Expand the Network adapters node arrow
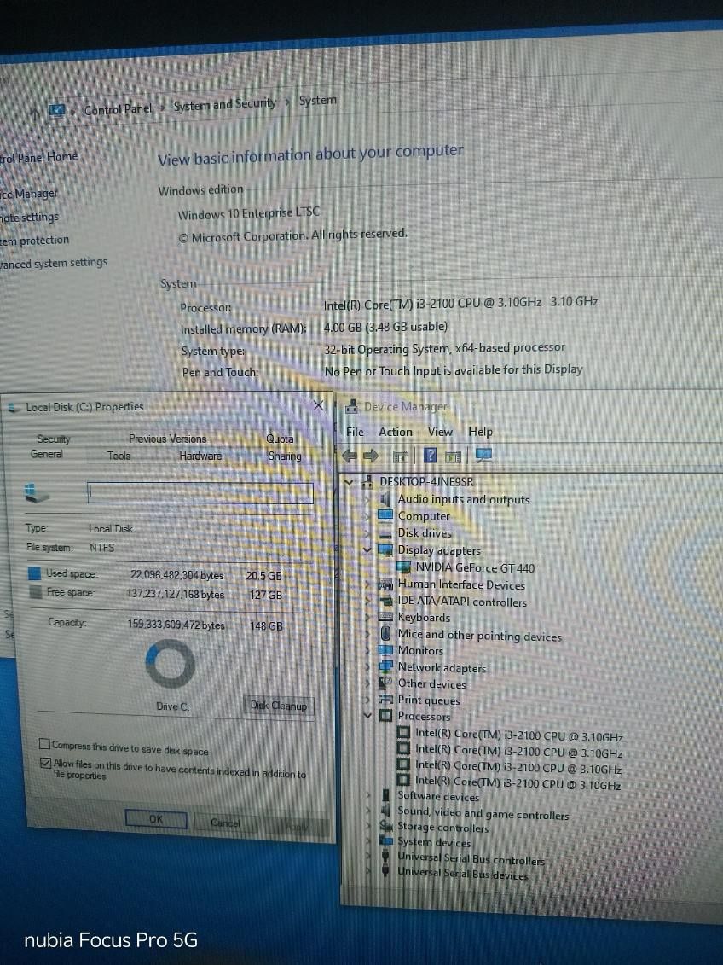This screenshot has width=723, height=965. coord(367,667)
